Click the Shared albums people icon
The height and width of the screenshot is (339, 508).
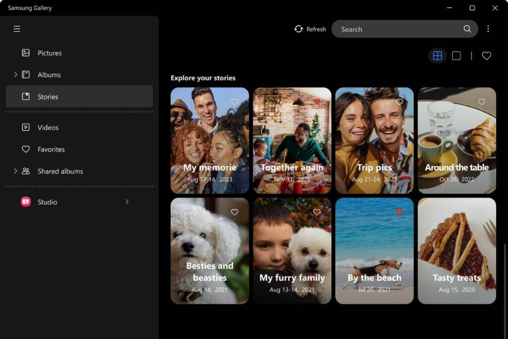pos(26,171)
